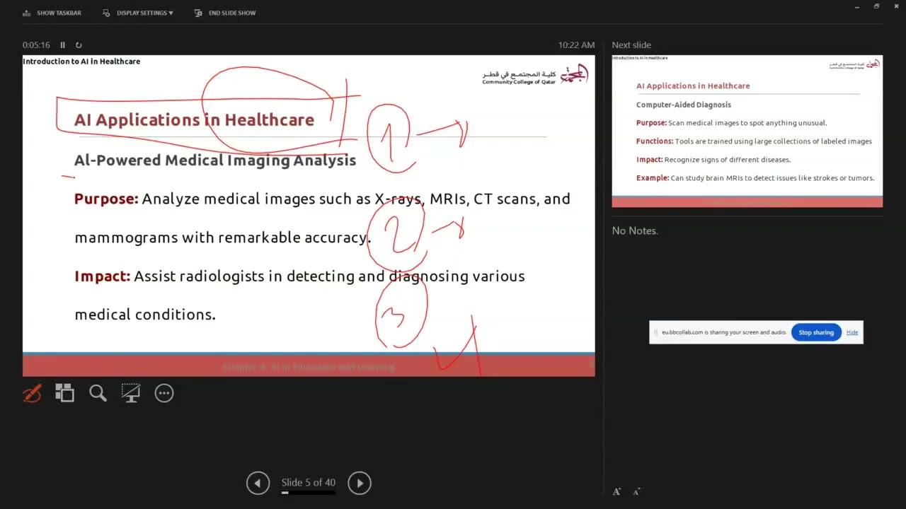Close the presenter view window
Image resolution: width=906 pixels, height=509 pixels.
[895, 6]
